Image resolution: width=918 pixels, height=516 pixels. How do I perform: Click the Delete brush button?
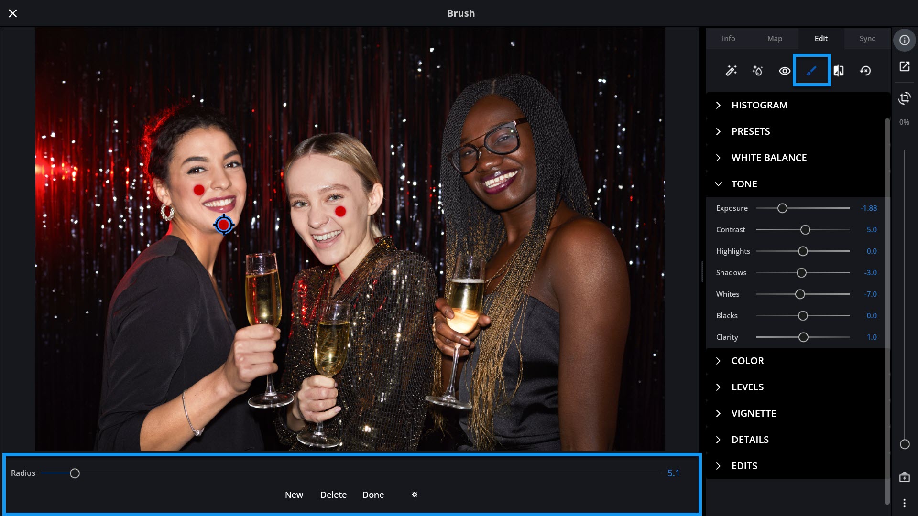[x=333, y=494]
